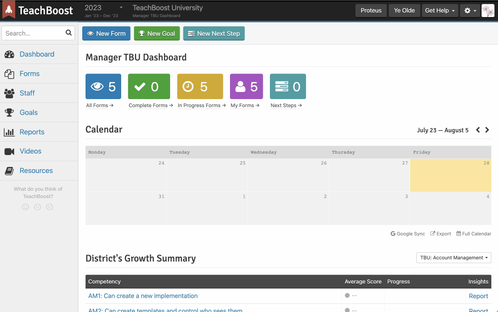Click the search magnifier icon

[68, 33]
